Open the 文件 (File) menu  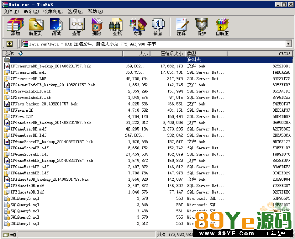(x=8, y=12)
